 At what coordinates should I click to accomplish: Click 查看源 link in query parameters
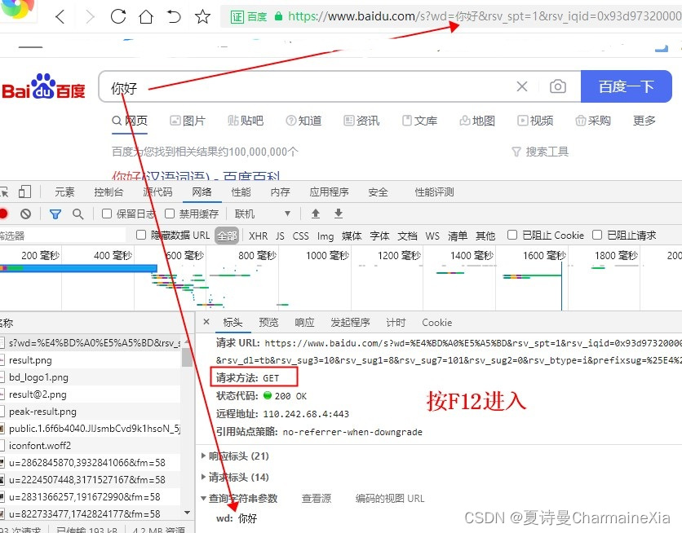(x=317, y=498)
